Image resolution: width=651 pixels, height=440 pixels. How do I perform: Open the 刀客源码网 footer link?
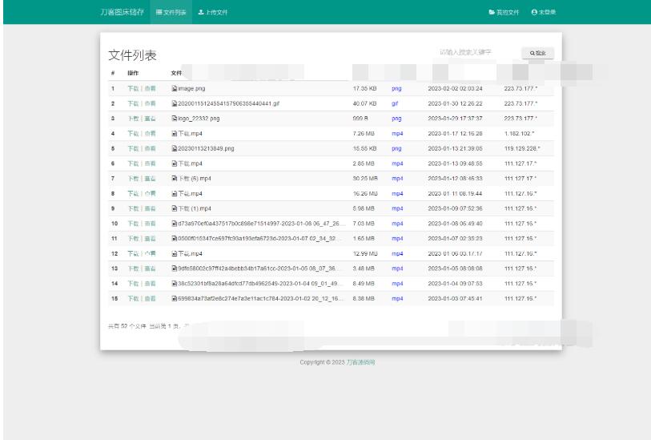(360, 362)
